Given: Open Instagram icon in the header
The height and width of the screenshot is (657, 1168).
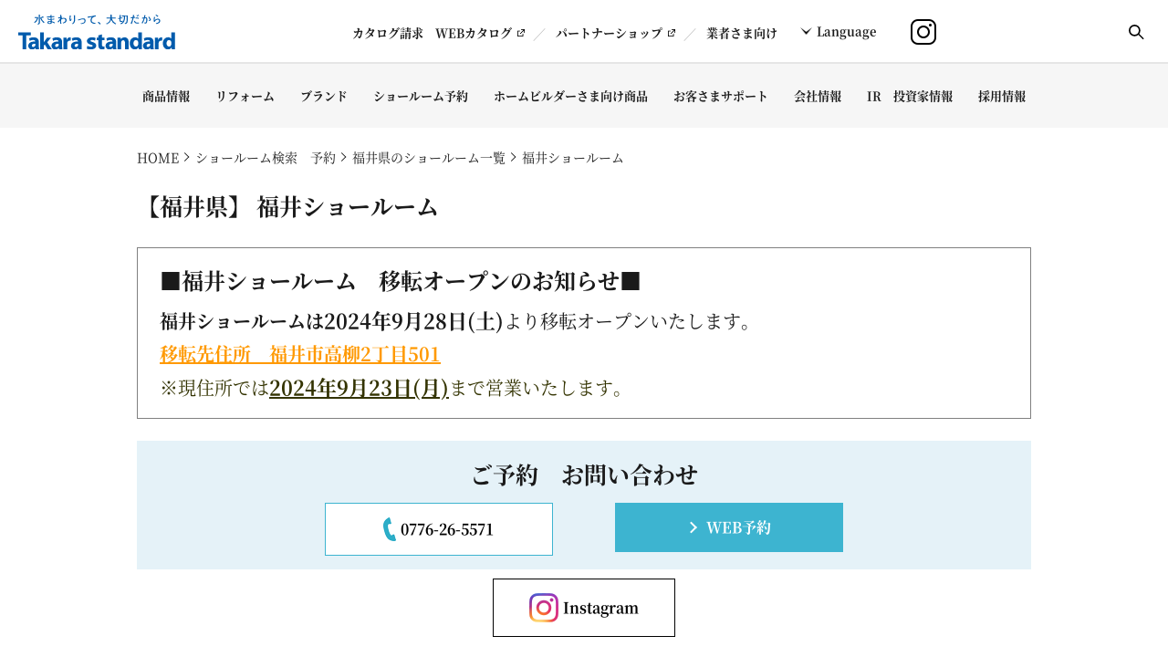Looking at the screenshot, I should pos(923,32).
